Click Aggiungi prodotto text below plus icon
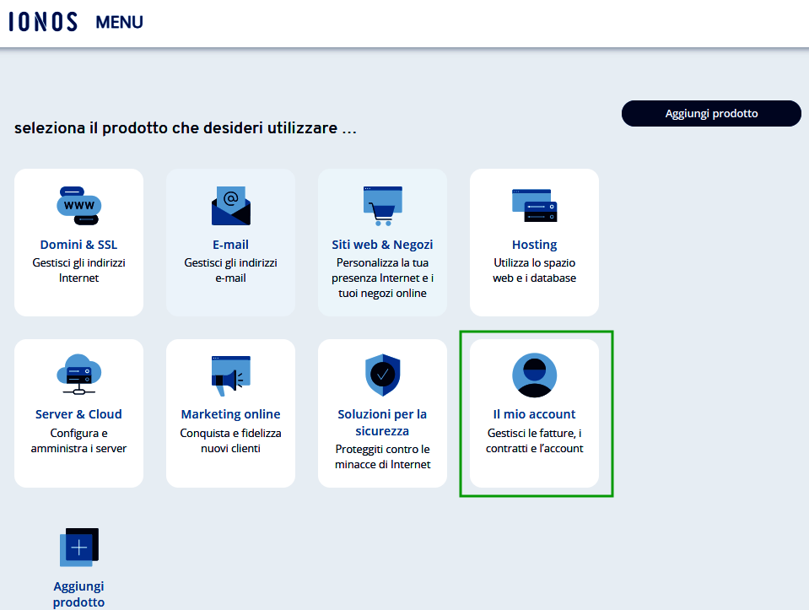This screenshot has width=809, height=610. coord(78,594)
